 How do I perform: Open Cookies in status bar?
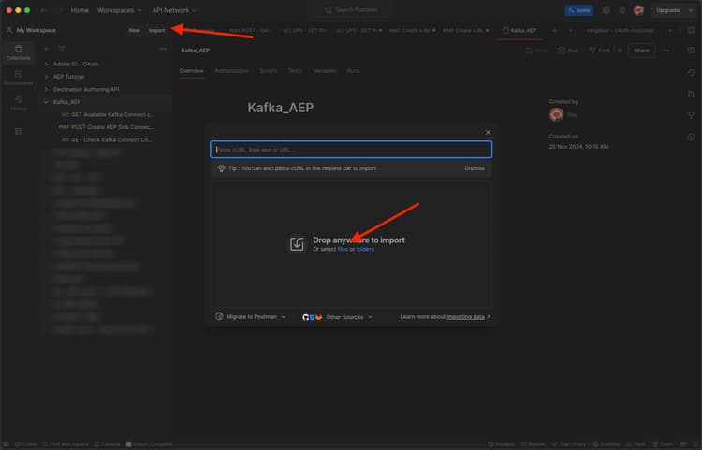click(606, 444)
